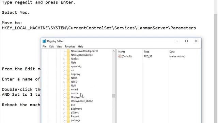Click the NlaSvc folder icon

tap(68, 59)
